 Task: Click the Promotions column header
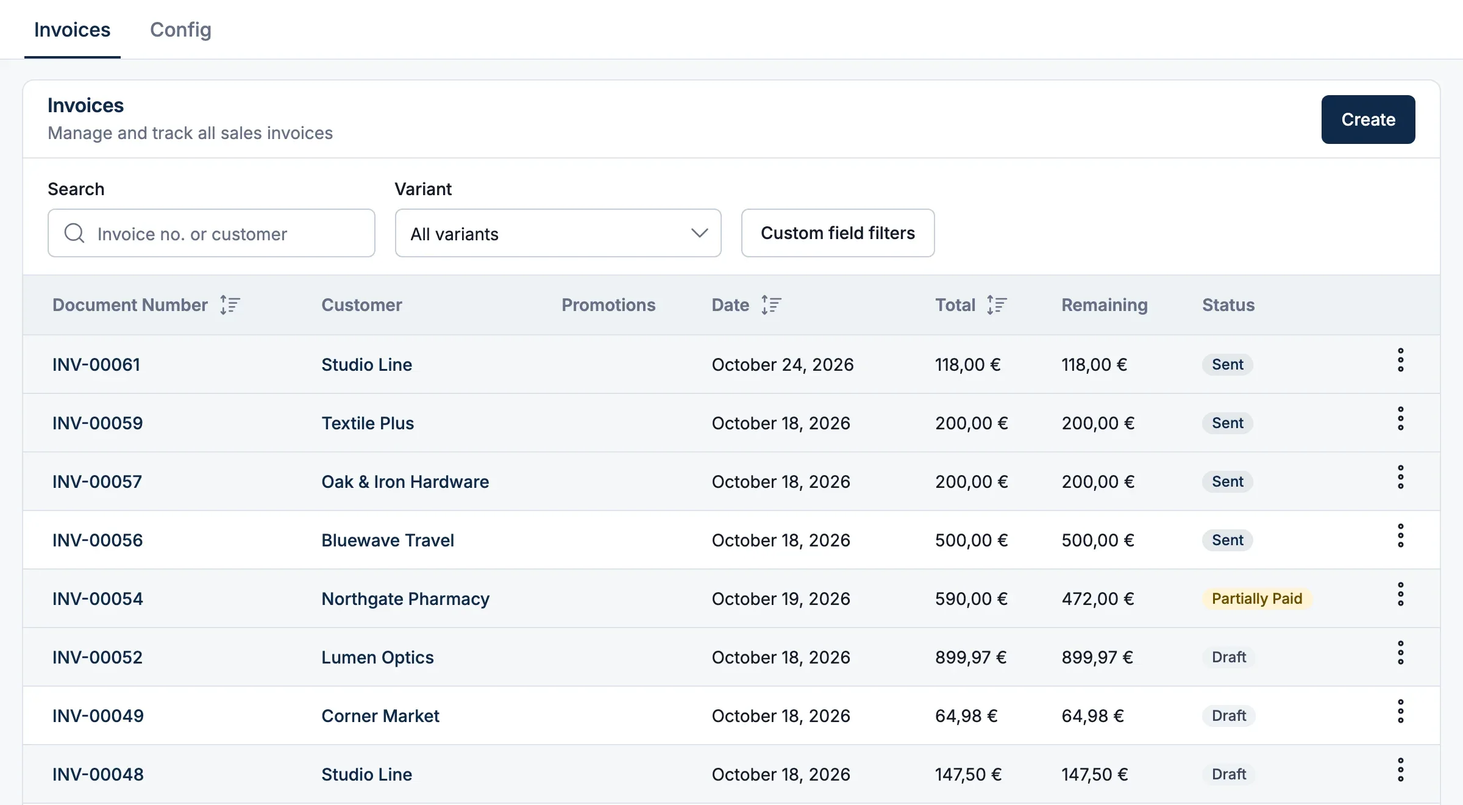(x=608, y=305)
